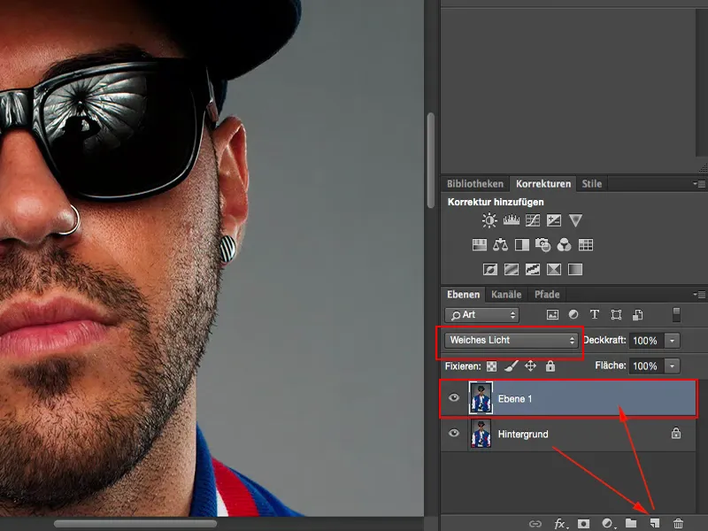Hide the Hintergrund layer
Screen dimensions: 708x531
(454, 433)
